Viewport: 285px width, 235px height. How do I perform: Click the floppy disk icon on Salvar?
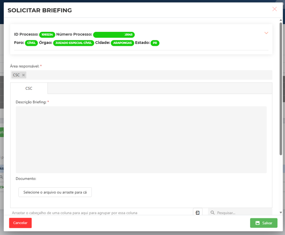257,223
